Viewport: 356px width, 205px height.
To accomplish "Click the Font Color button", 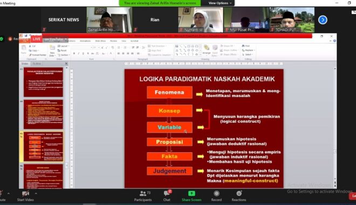I will (111, 53).
